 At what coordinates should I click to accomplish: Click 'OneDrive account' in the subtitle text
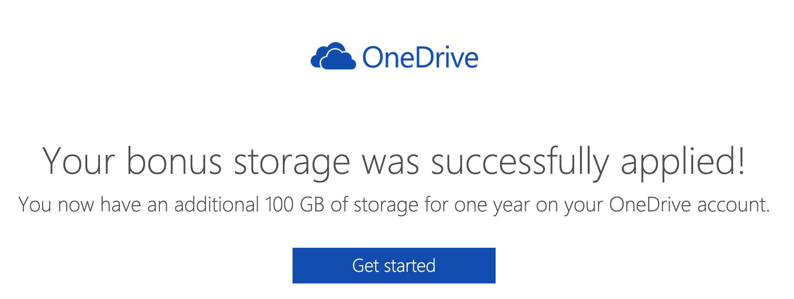pyautogui.click(x=689, y=204)
